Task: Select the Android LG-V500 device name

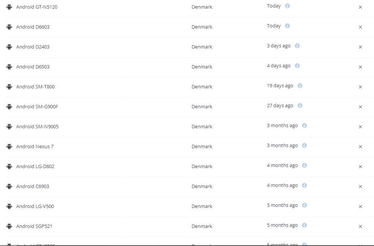Action: pos(35,206)
